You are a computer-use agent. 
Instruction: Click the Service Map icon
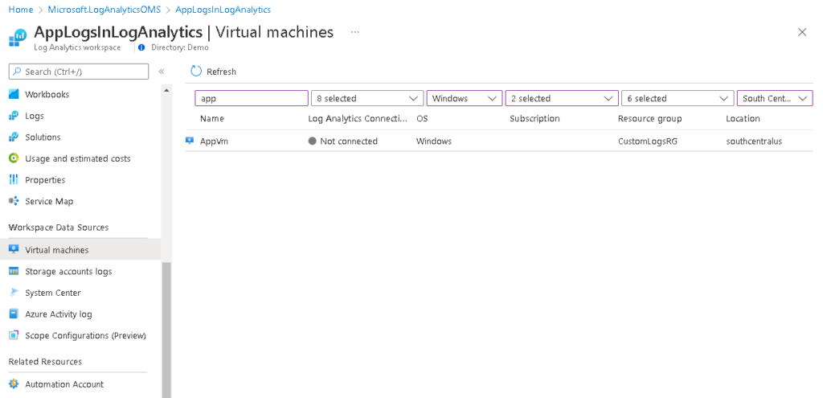(14, 201)
